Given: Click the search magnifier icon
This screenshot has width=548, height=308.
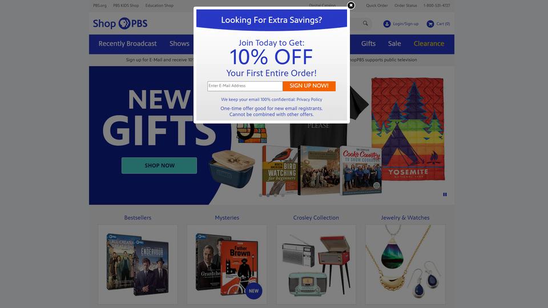Looking at the screenshot, I should tap(365, 23).
